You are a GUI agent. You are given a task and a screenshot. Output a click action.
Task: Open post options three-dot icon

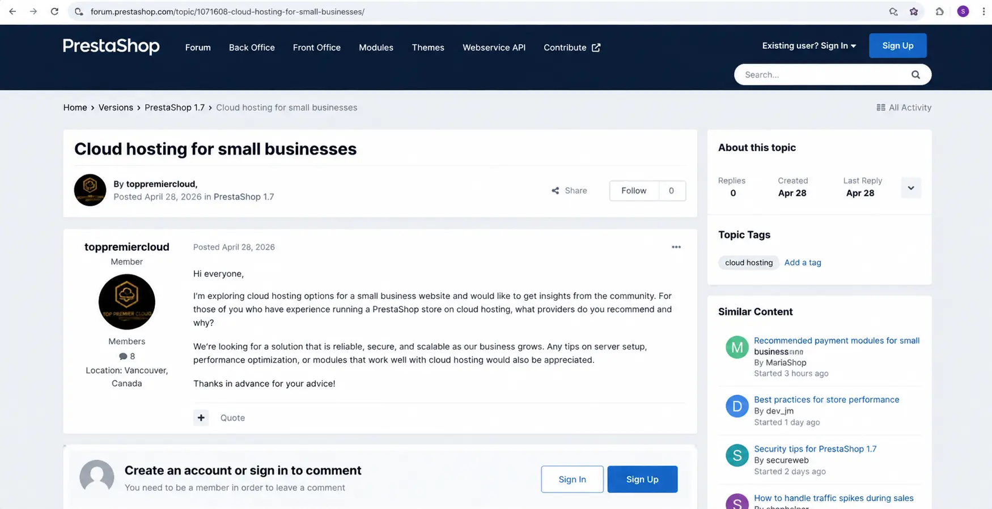coord(676,247)
